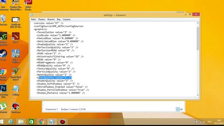Click the line '<configSource>SMC_AUTO</configSource>'
The image size is (224, 126).
(58, 26)
